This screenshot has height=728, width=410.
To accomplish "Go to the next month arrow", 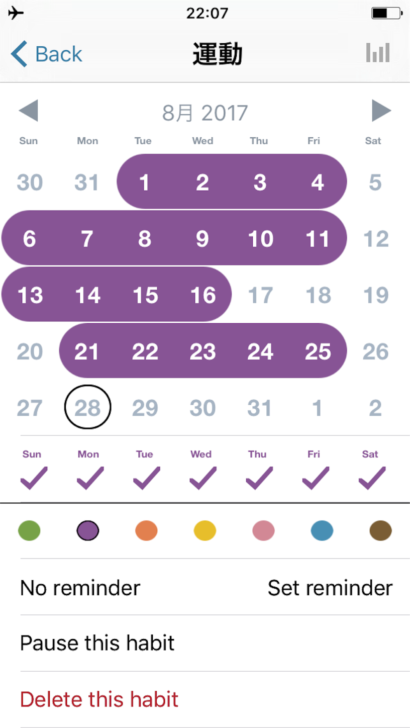I will (x=381, y=111).
